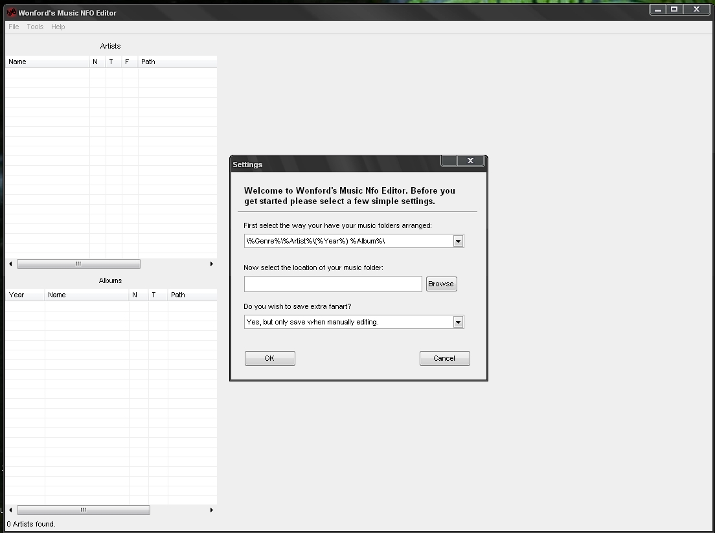Image resolution: width=715 pixels, height=533 pixels.
Task: Click Albums list horizontal scrollbar thumb
Action: pyautogui.click(x=84, y=510)
